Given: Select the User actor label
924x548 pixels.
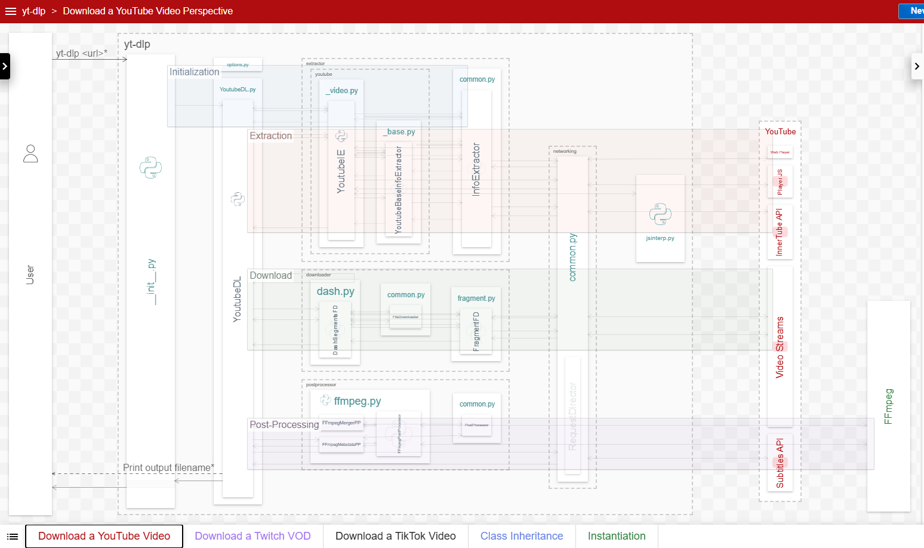Looking at the screenshot, I should pyautogui.click(x=30, y=275).
